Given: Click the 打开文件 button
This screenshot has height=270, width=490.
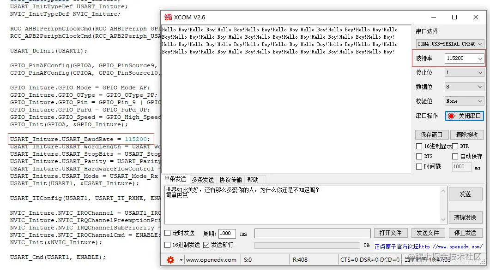Looking at the screenshot, I should (x=391, y=233).
